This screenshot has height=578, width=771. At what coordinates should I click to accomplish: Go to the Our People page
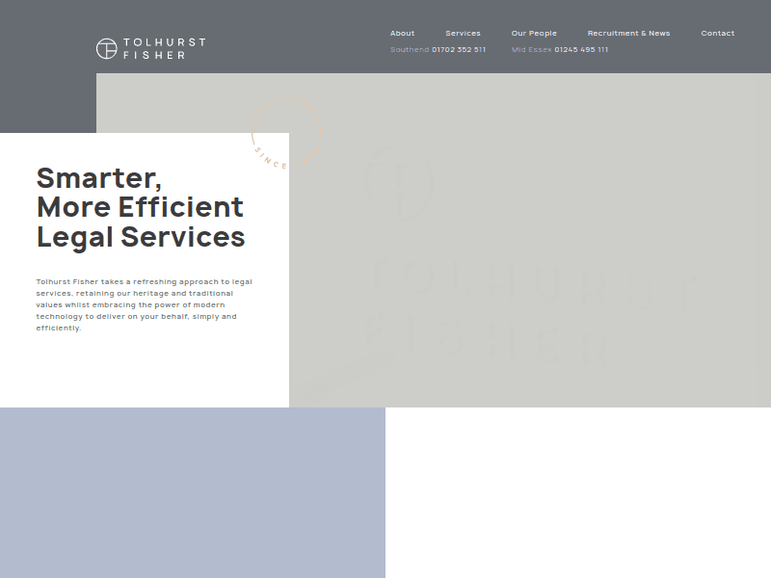[x=534, y=34]
